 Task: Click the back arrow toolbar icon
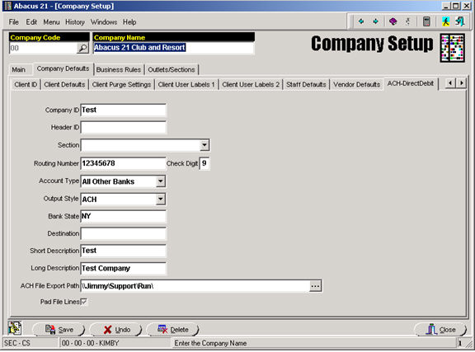(361, 21)
